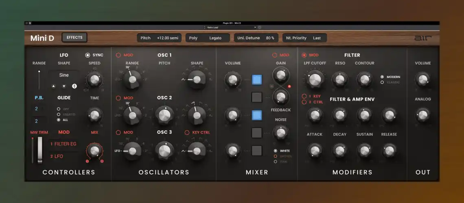Turn on the dark mixer switch beside Noise knob

(x=257, y=133)
